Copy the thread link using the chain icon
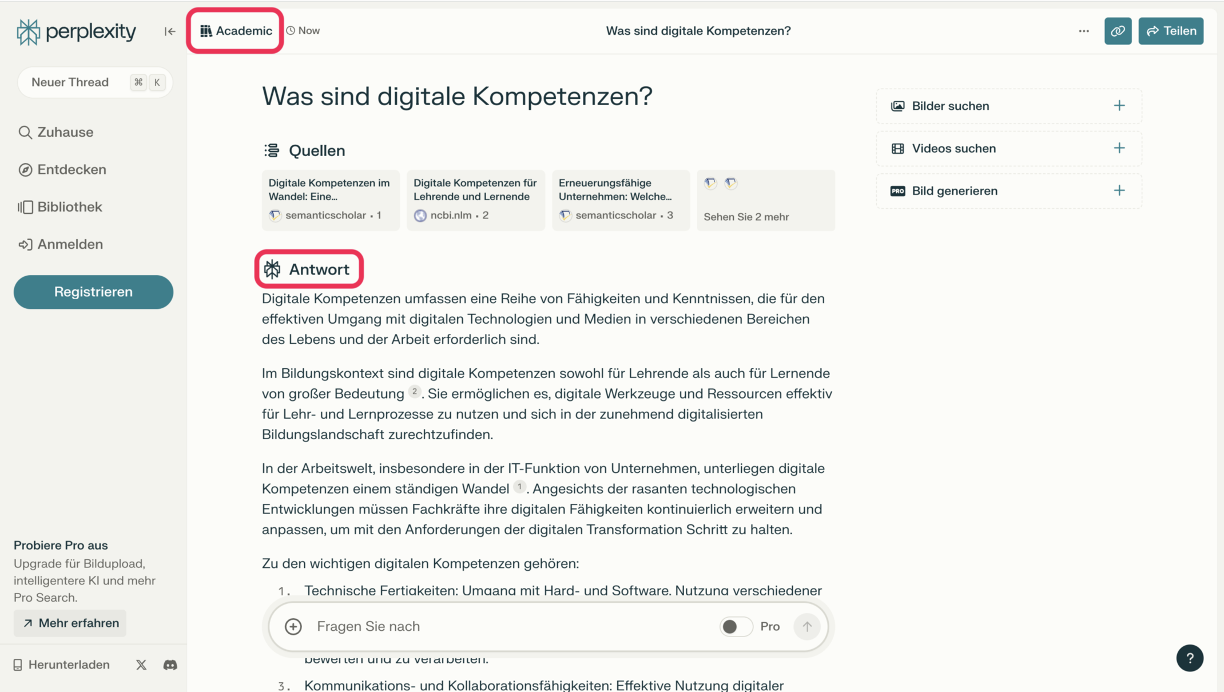Image resolution: width=1224 pixels, height=692 pixels. pos(1118,31)
